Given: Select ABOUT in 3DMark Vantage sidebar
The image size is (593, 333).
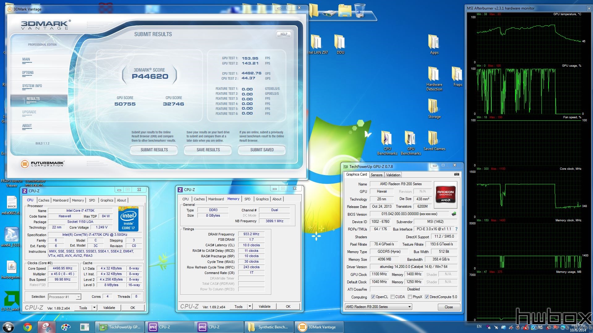Looking at the screenshot, I should coord(27,126).
